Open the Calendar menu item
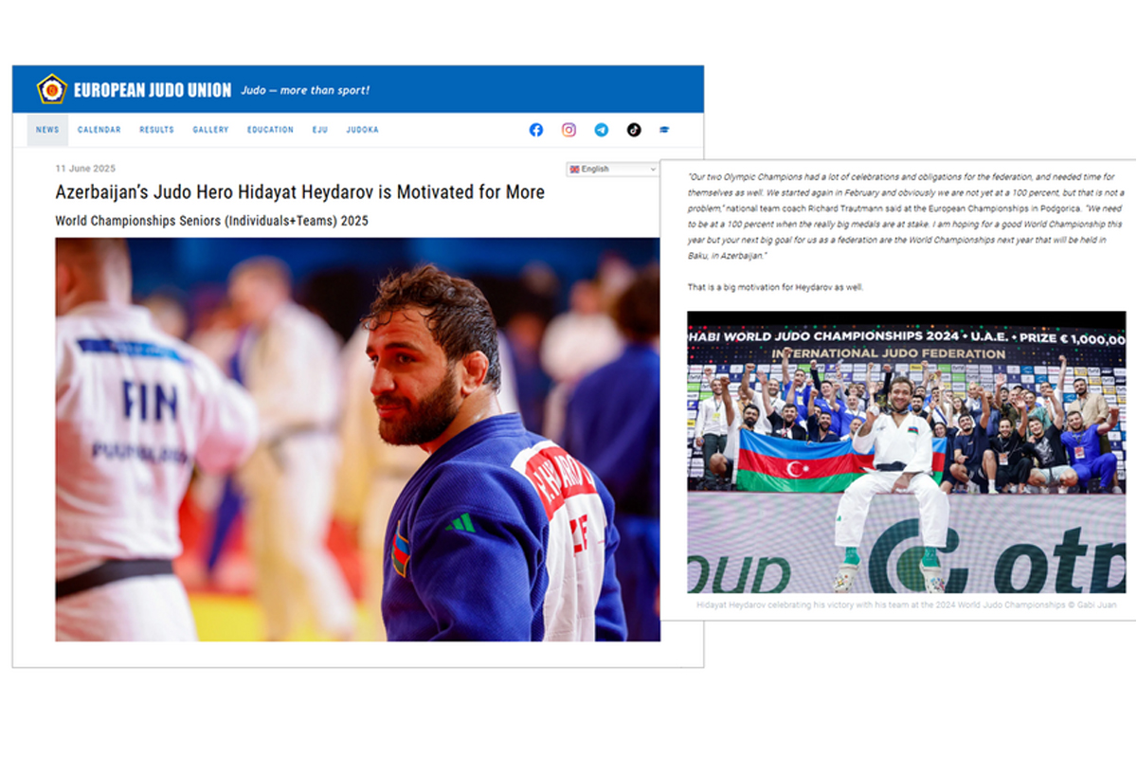This screenshot has height=758, width=1137. point(99,130)
